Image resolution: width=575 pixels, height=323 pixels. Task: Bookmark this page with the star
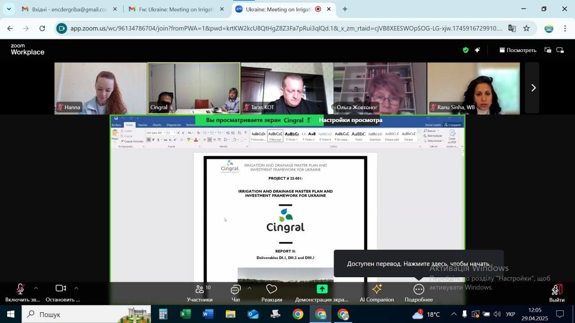point(526,28)
